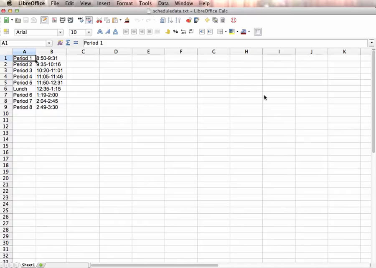This screenshot has width=376, height=268.
Task: Click yellow Background Color swatch
Action: [231, 32]
